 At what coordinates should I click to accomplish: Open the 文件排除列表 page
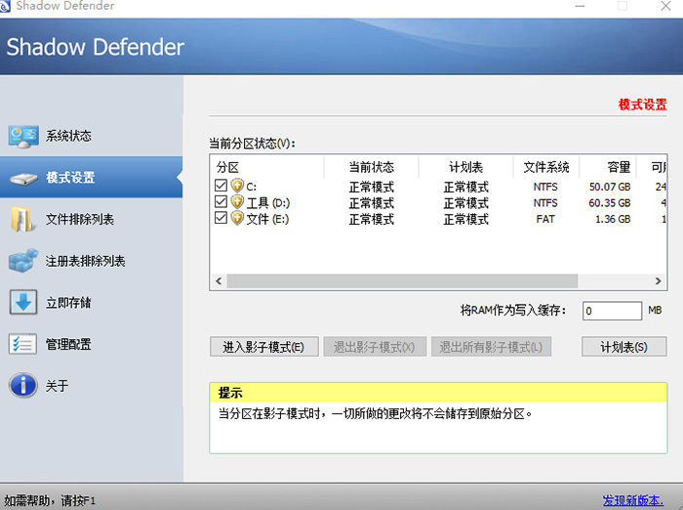tap(91, 219)
